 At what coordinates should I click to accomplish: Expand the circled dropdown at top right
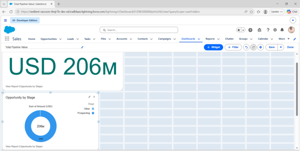click(293, 20)
